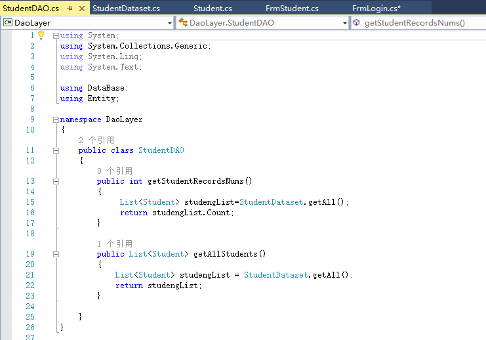Click the lightbulb quick actions icon

tap(41, 35)
